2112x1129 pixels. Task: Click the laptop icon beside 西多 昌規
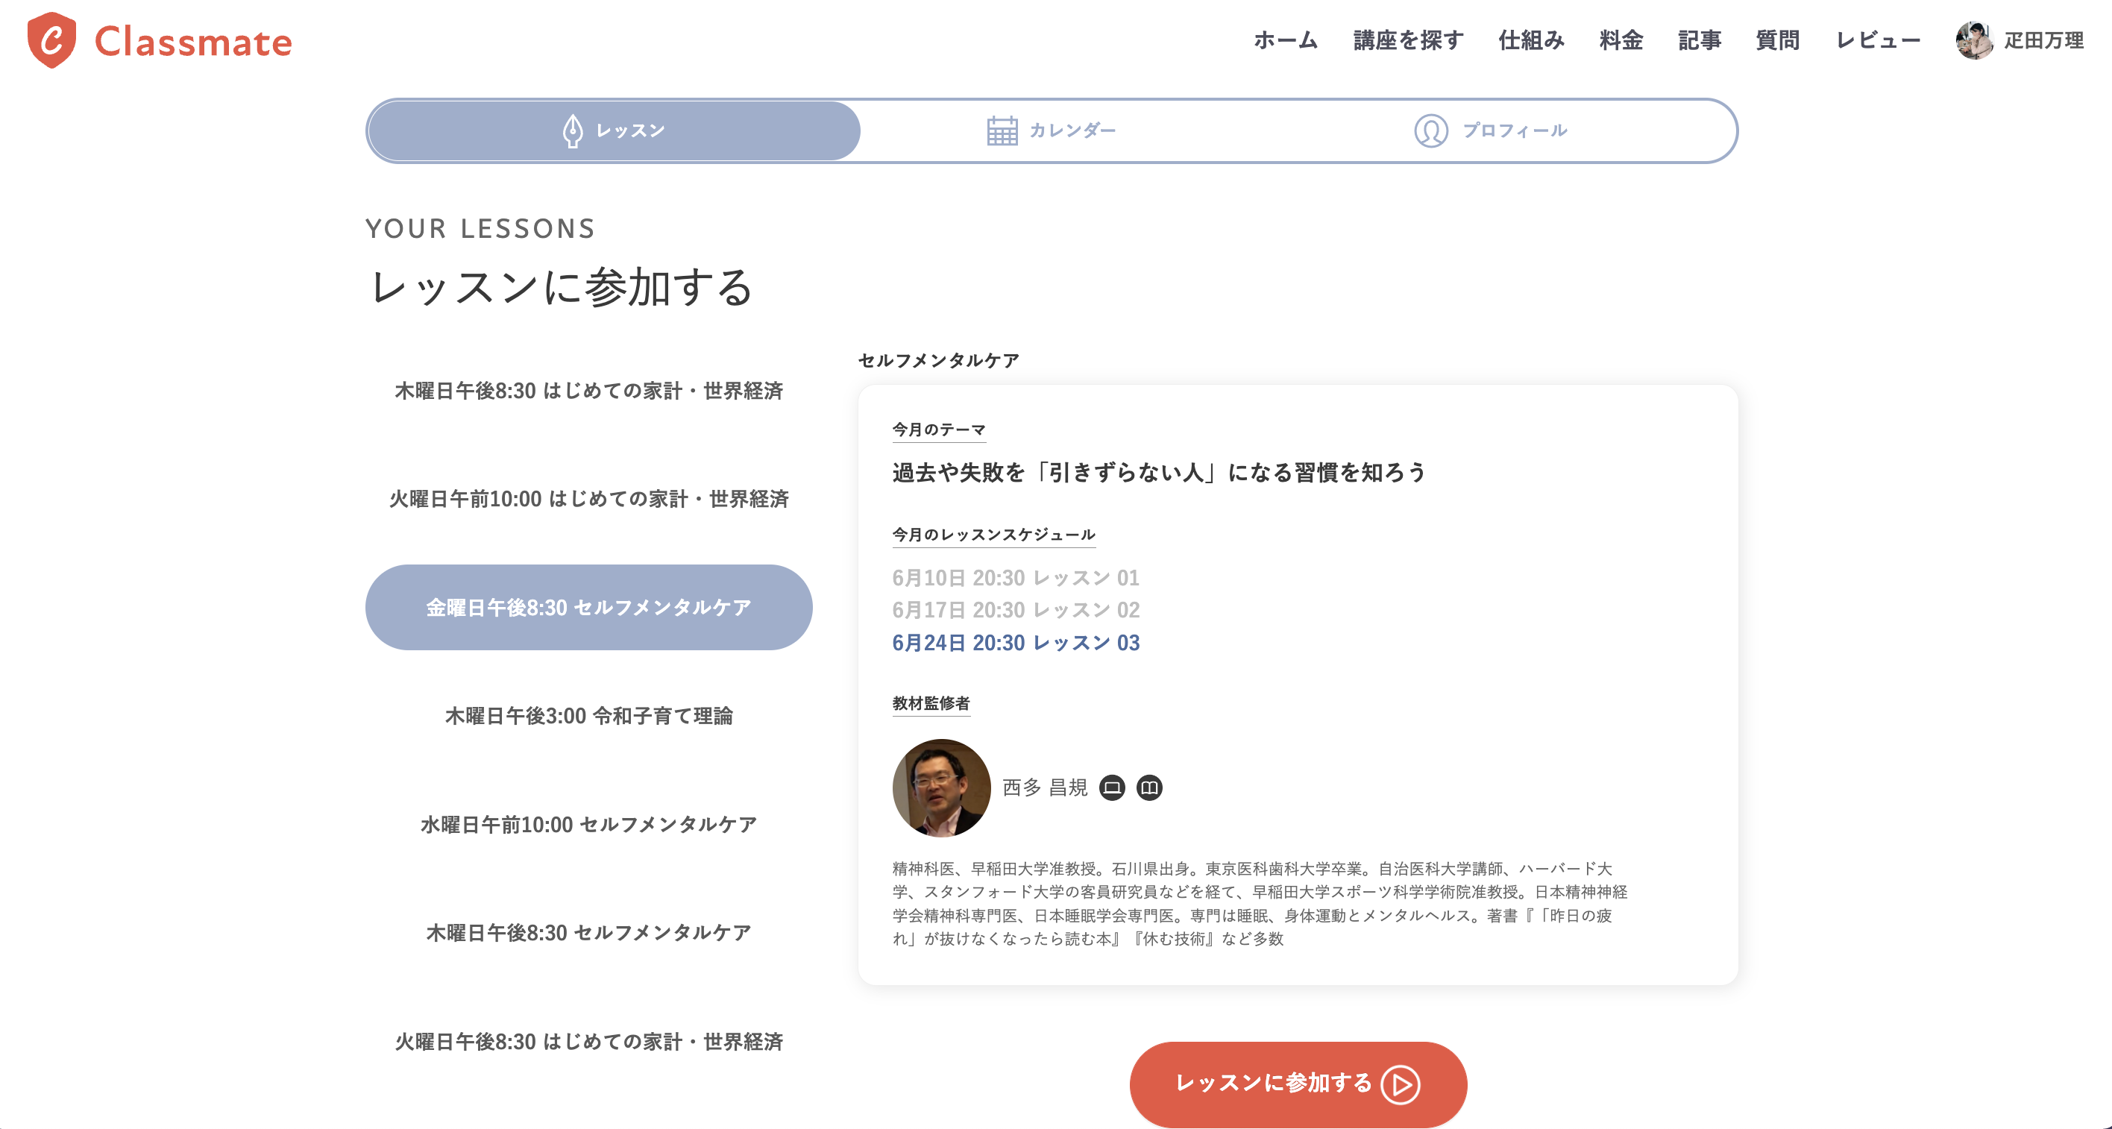coord(1112,788)
